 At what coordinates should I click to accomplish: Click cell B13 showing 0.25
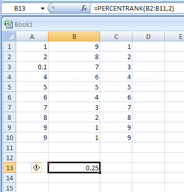point(74,168)
